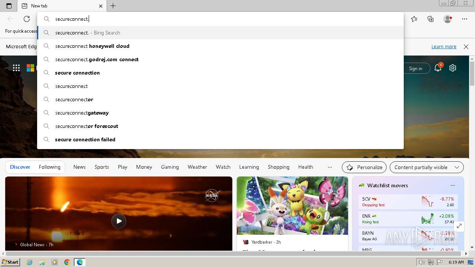Pick 'secureconnect.godrej.com connect' suggestion
The height and width of the screenshot is (267, 475).
coord(220,59)
